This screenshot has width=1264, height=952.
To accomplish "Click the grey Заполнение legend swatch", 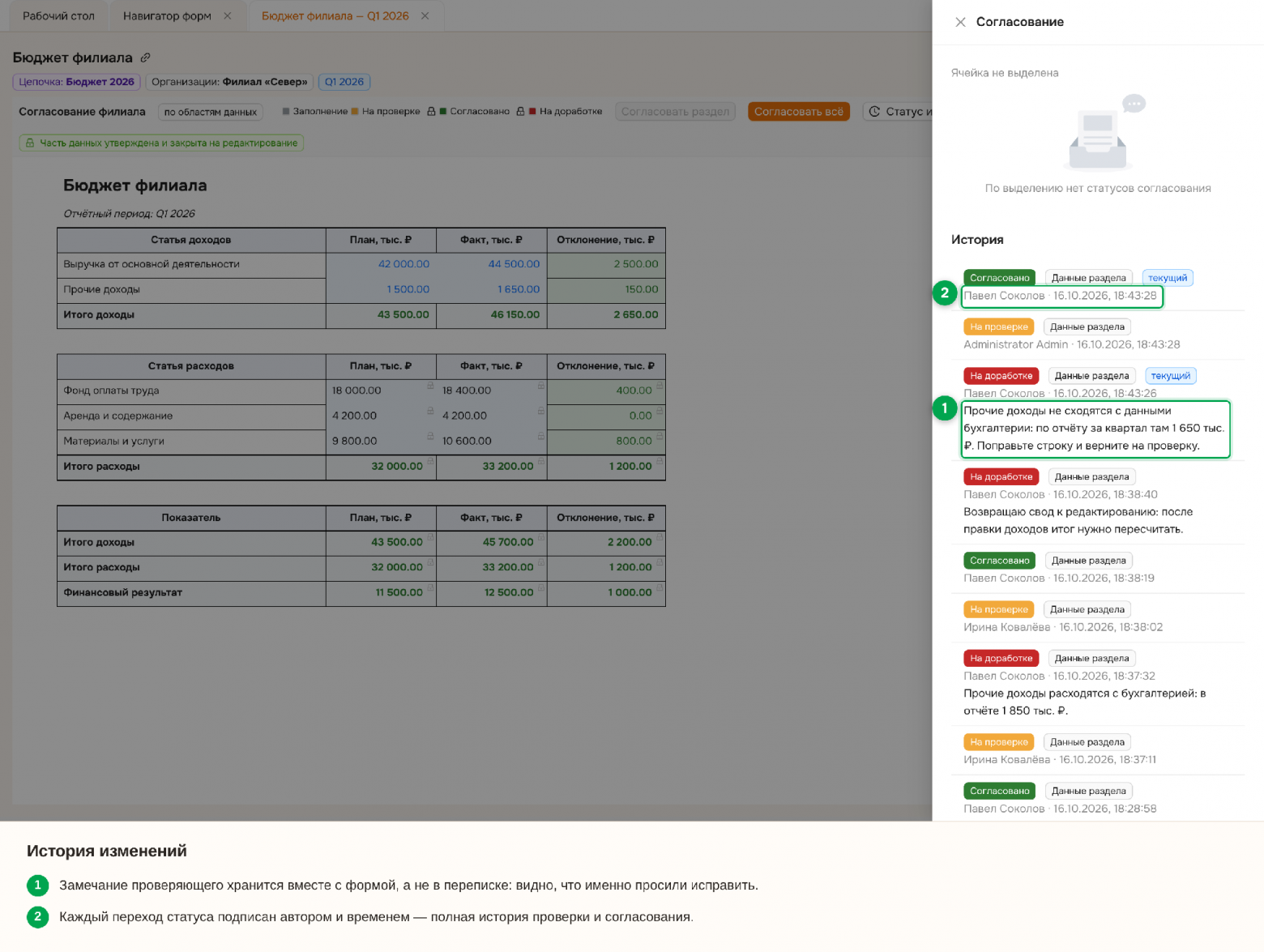I will (286, 112).
